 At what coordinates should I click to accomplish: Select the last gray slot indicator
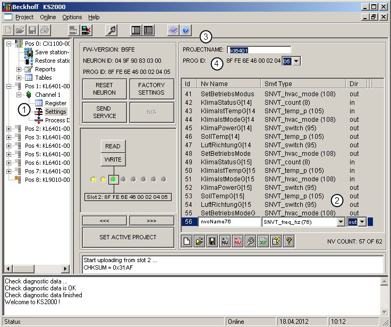point(164,179)
